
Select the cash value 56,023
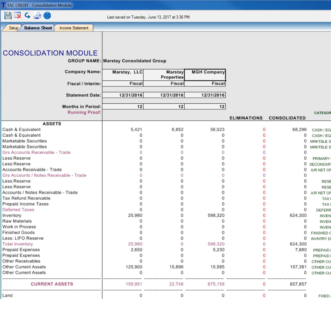[217, 130]
